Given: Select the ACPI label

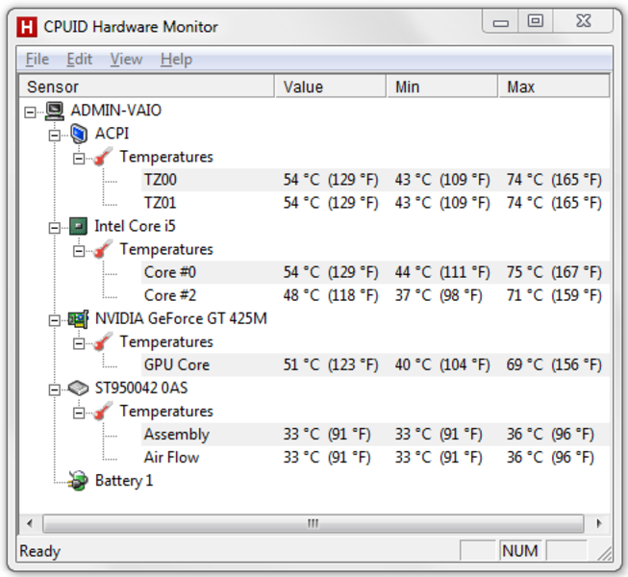Looking at the screenshot, I should pos(112,134).
